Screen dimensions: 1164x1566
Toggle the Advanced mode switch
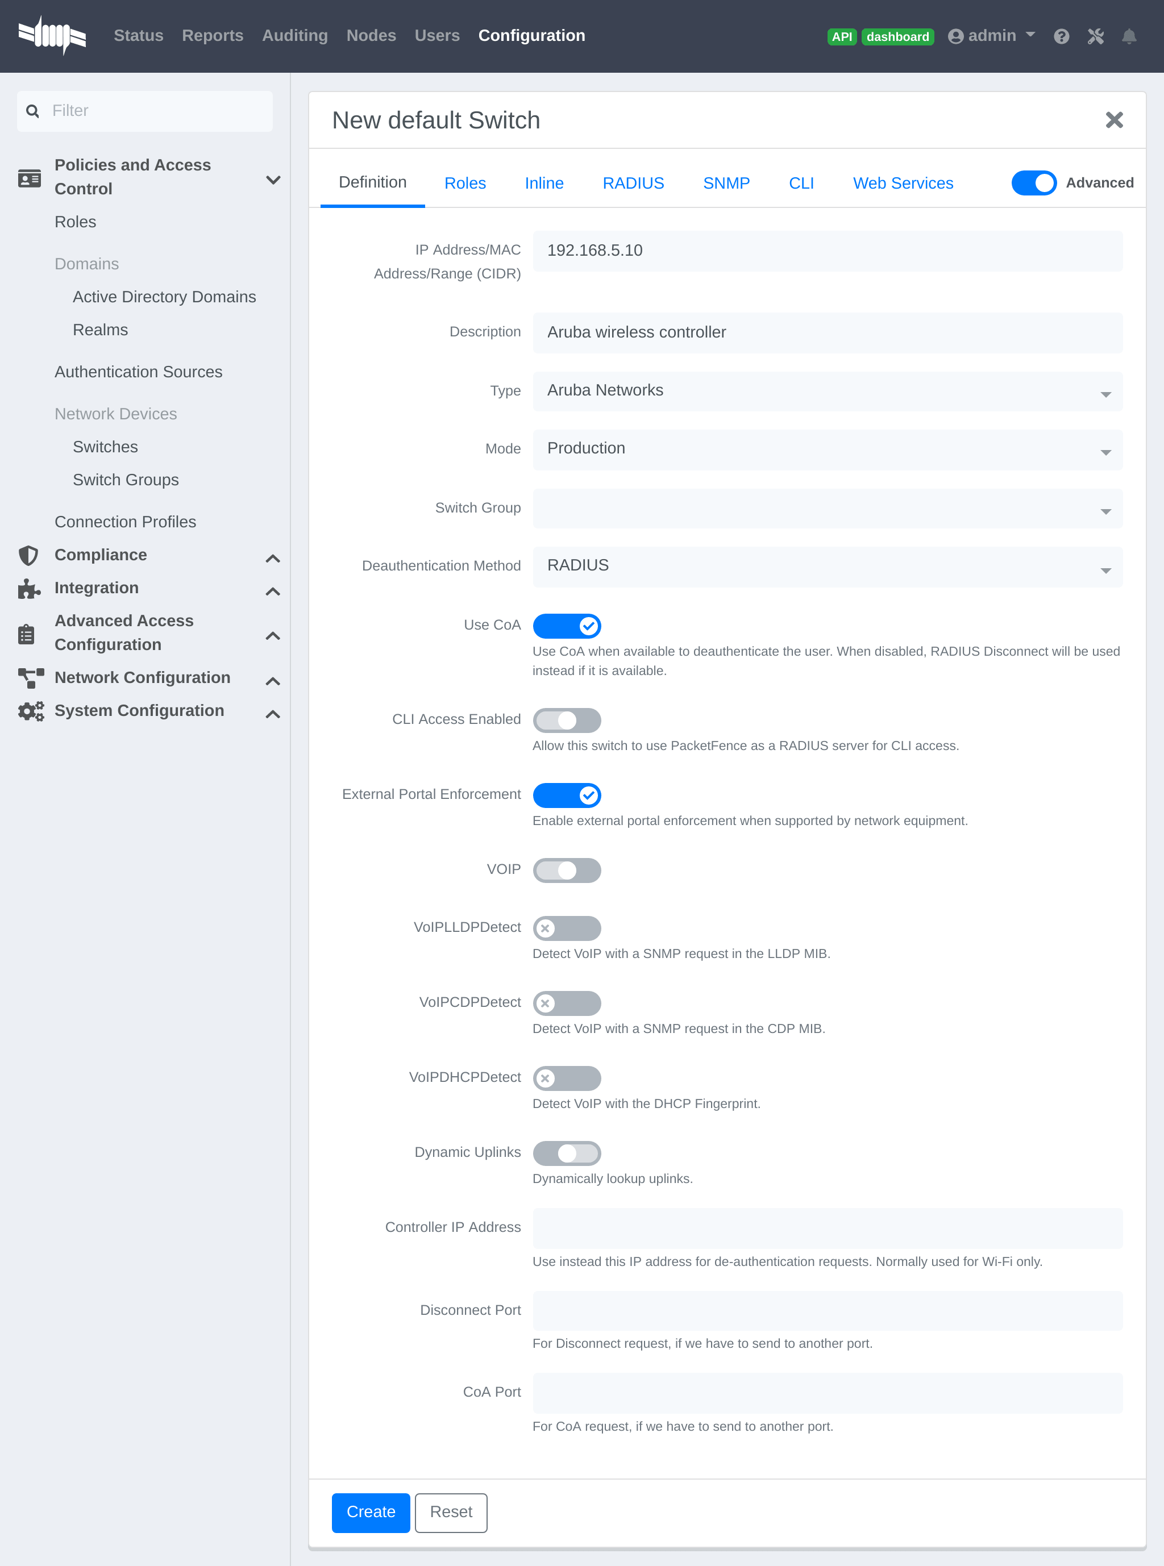point(1034,183)
